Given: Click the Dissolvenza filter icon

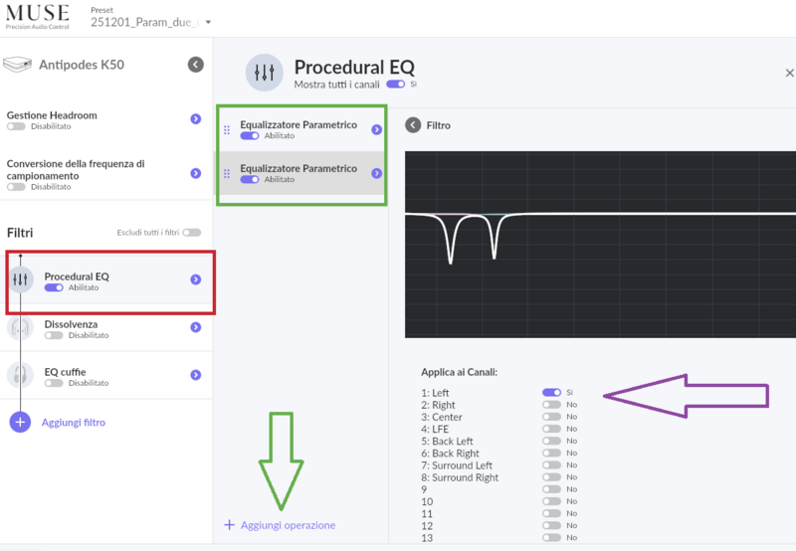Looking at the screenshot, I should point(20,328).
